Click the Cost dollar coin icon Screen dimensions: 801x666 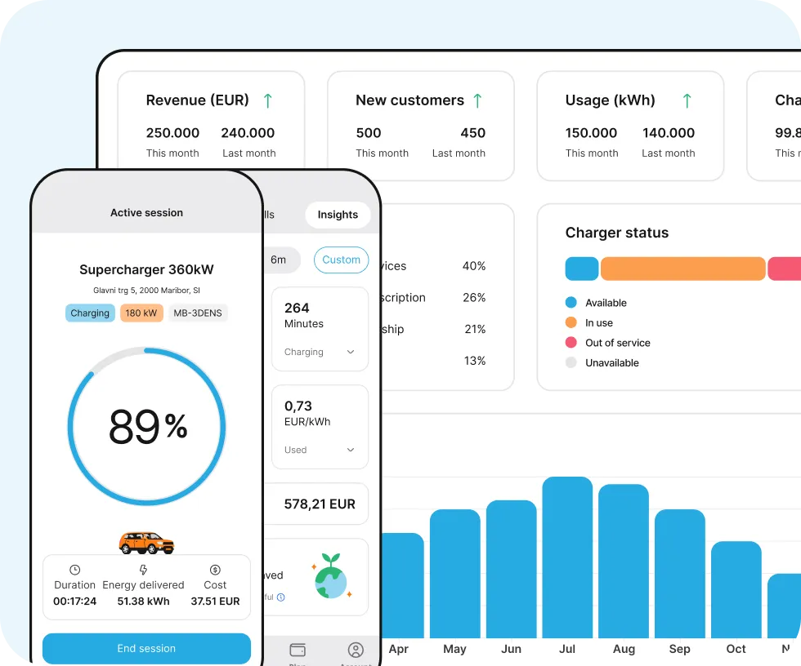point(215,570)
